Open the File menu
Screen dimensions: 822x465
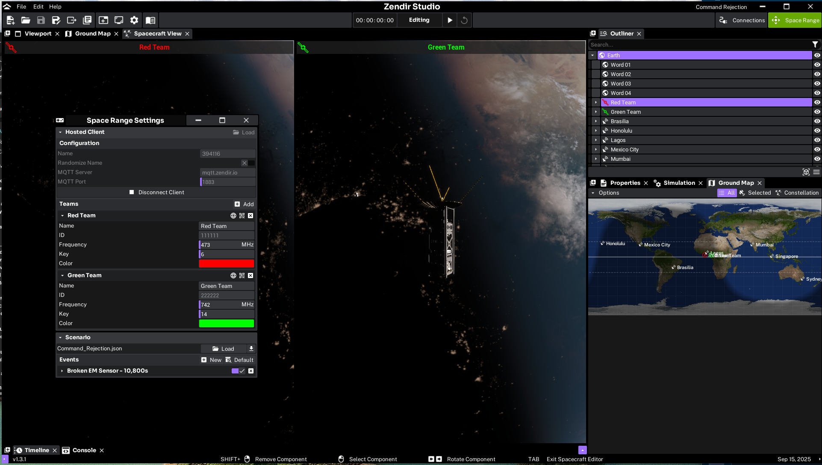[21, 6]
